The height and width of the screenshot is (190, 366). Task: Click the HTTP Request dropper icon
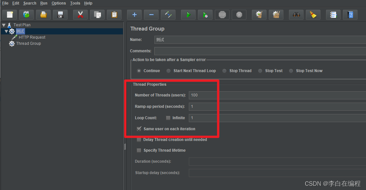point(15,37)
